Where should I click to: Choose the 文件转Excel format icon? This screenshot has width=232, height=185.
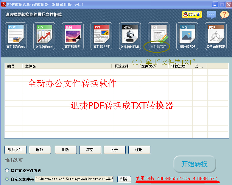click(44, 36)
